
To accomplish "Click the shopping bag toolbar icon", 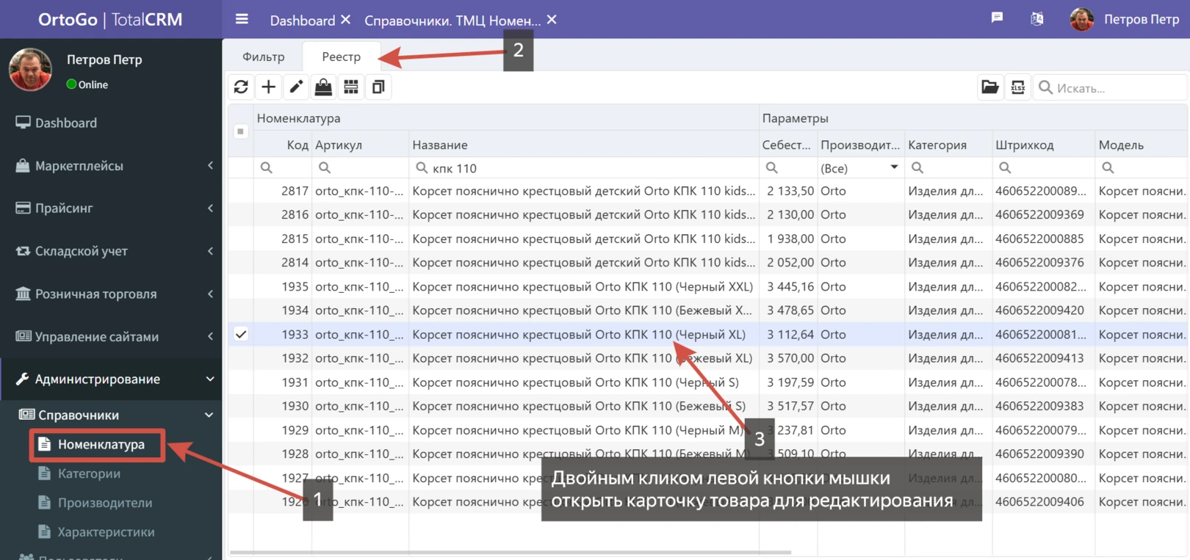I will click(x=323, y=87).
